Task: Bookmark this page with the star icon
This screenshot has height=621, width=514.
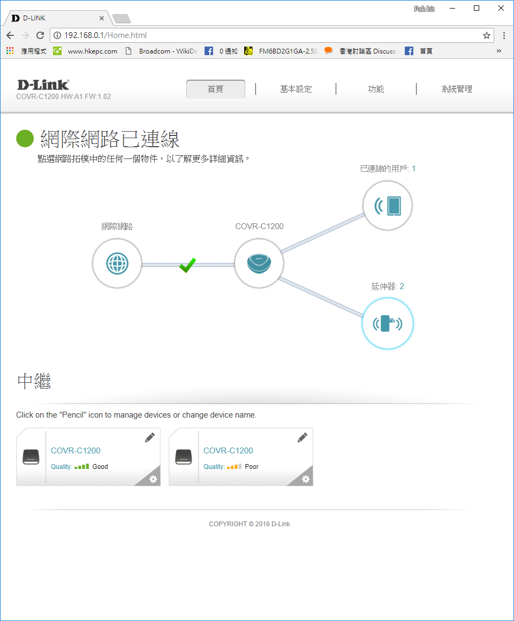Action: click(x=487, y=35)
